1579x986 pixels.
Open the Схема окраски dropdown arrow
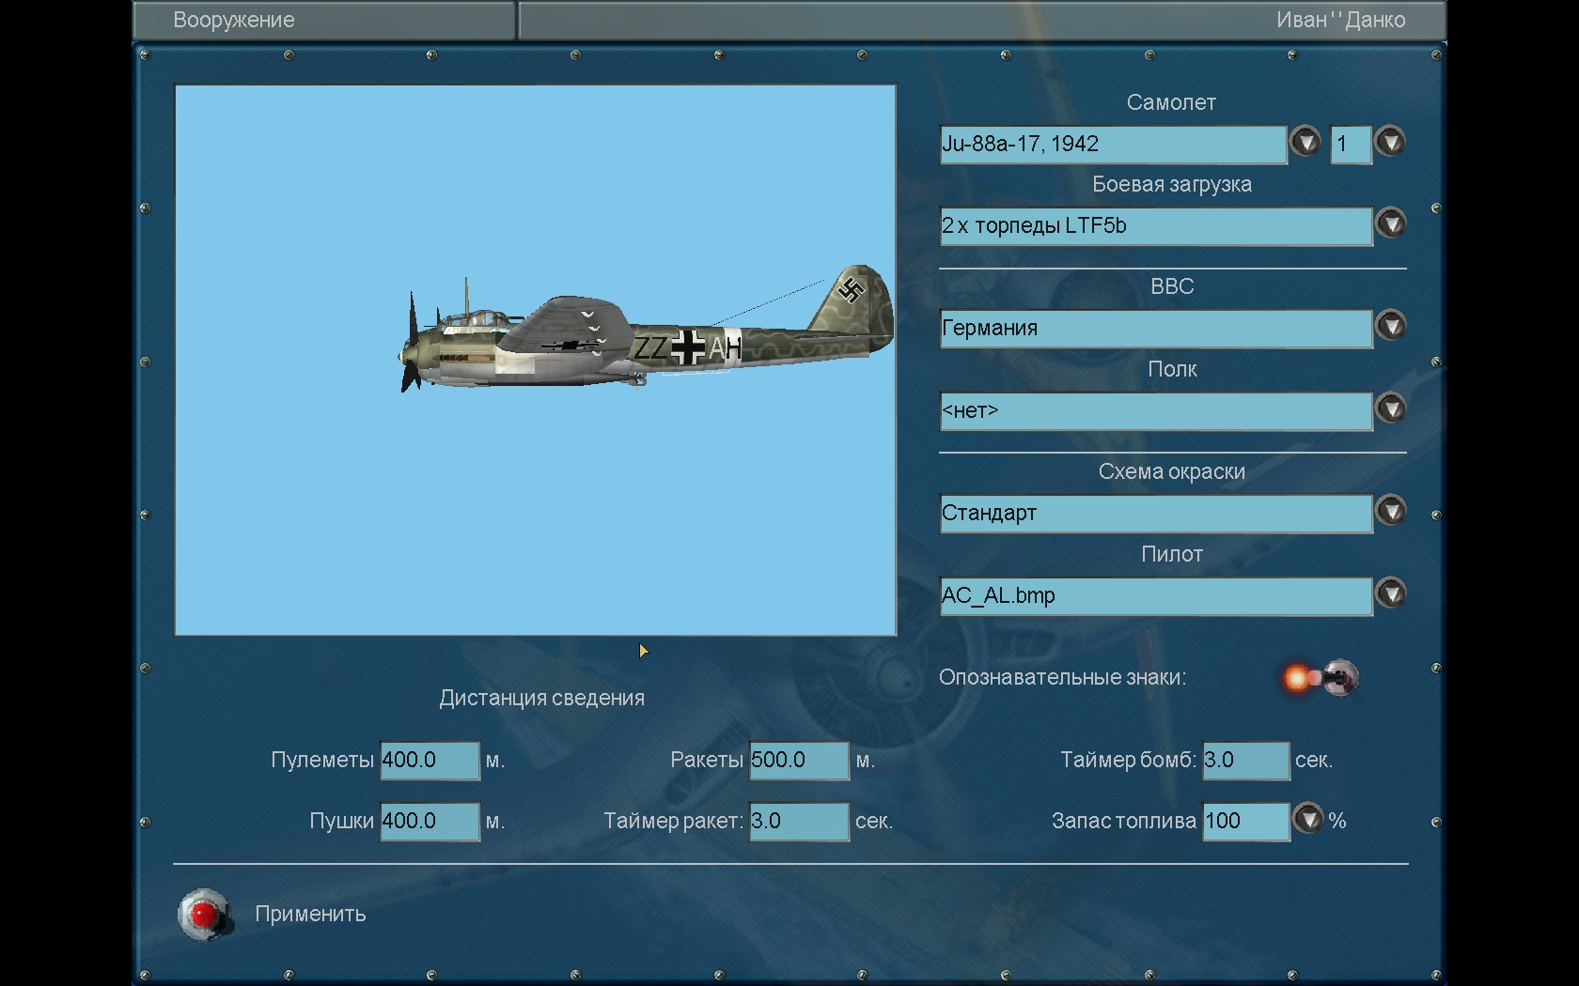click(1390, 512)
